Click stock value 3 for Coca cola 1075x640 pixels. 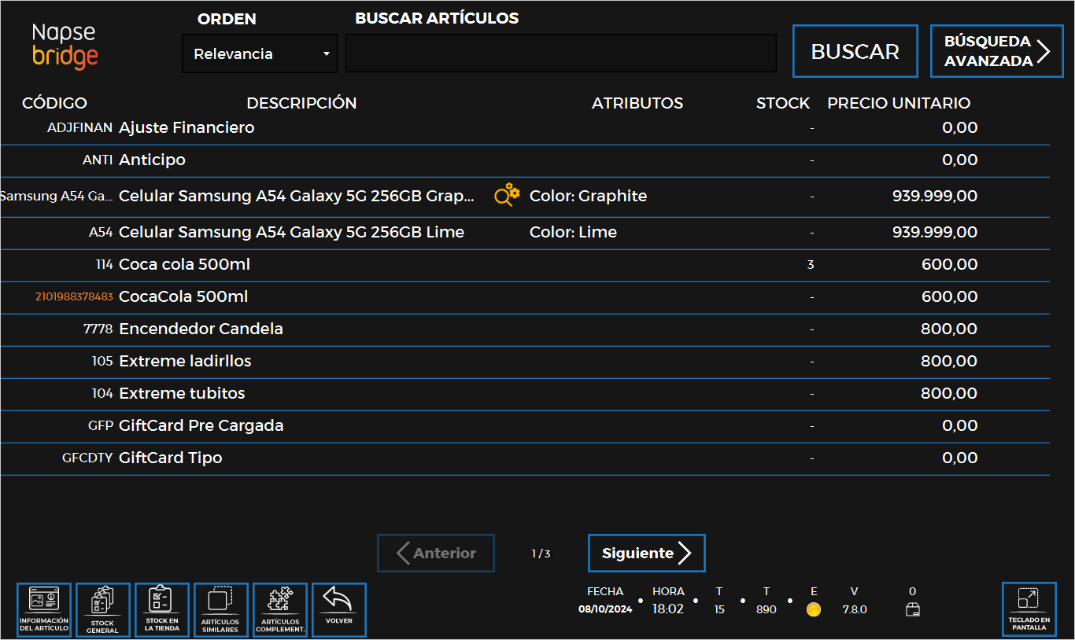(x=811, y=265)
